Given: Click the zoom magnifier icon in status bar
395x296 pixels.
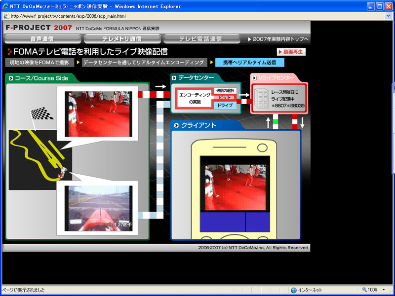Looking at the screenshot, I should tap(364, 290).
